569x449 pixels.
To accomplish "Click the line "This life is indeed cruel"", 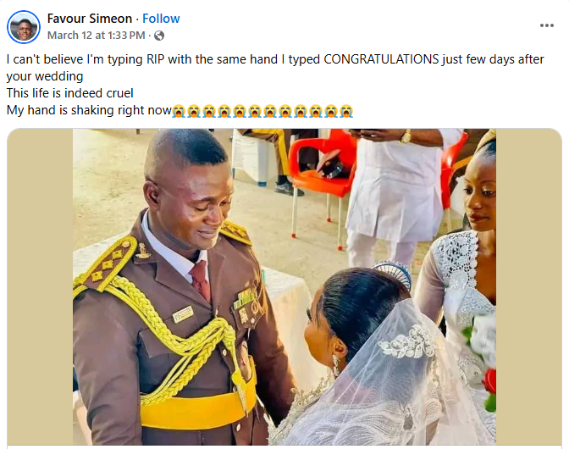I will 69,93.
